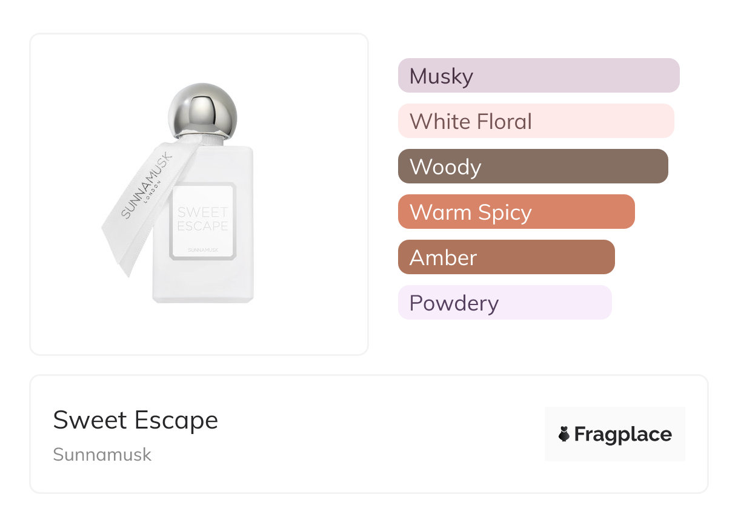
Task: Click the SUNNAMUSK text on the ribbon
Action: [147, 185]
